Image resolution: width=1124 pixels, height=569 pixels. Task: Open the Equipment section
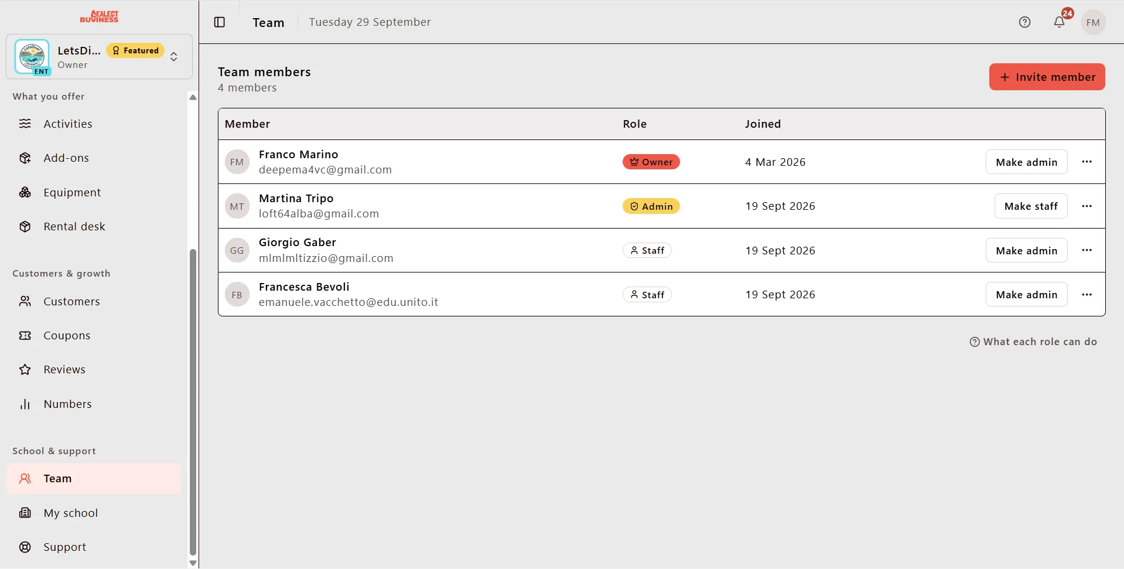point(94,192)
